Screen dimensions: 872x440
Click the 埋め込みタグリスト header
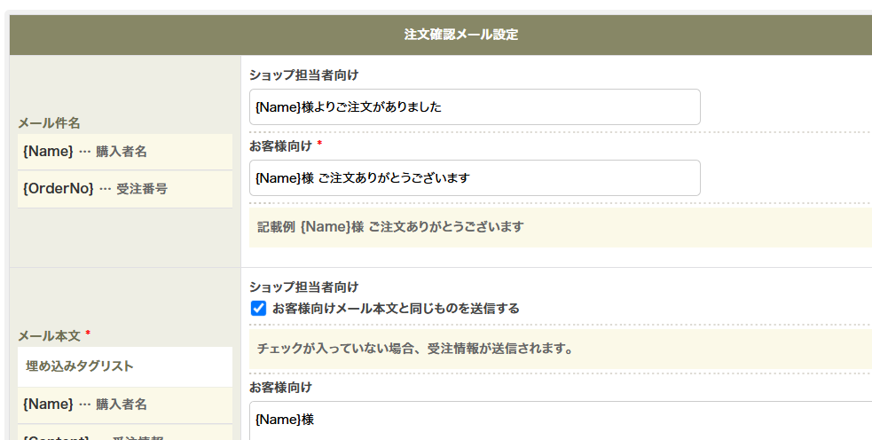(x=80, y=365)
